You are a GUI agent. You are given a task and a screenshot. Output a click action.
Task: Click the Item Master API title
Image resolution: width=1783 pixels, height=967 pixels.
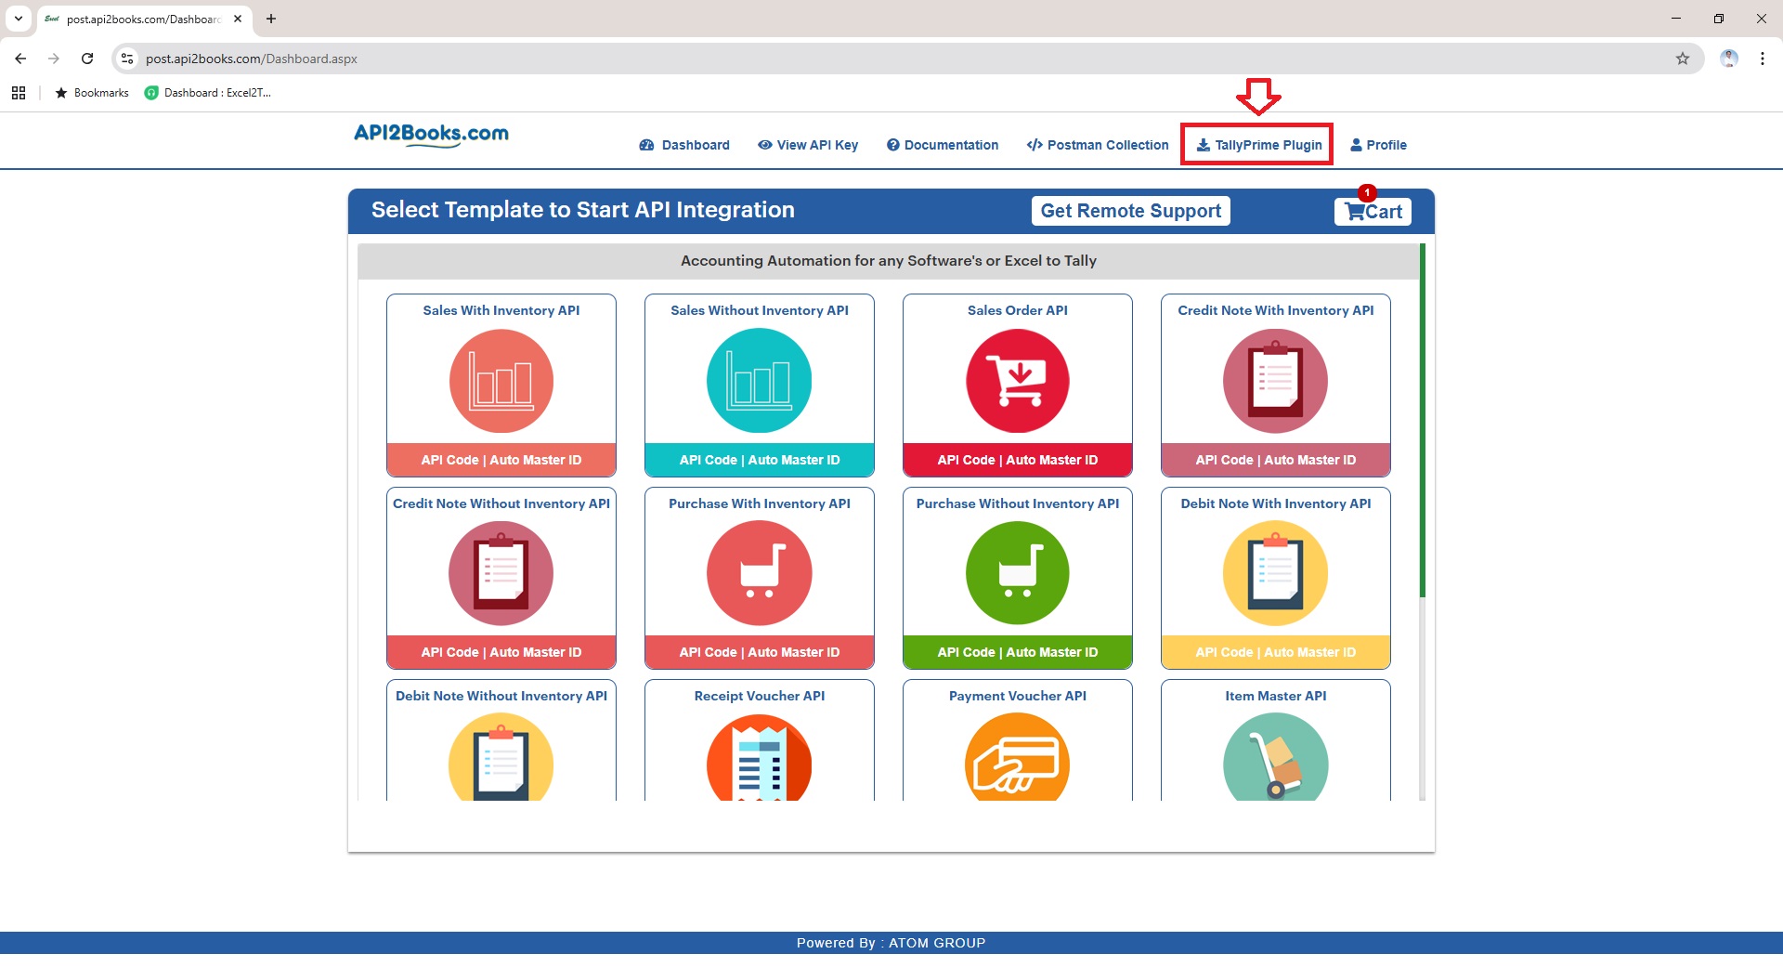1276,696
